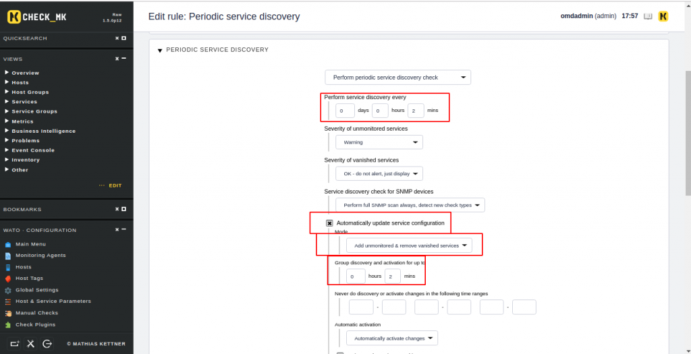Click the Global Settings gear icon
Image resolution: width=691 pixels, height=354 pixels.
coord(8,290)
